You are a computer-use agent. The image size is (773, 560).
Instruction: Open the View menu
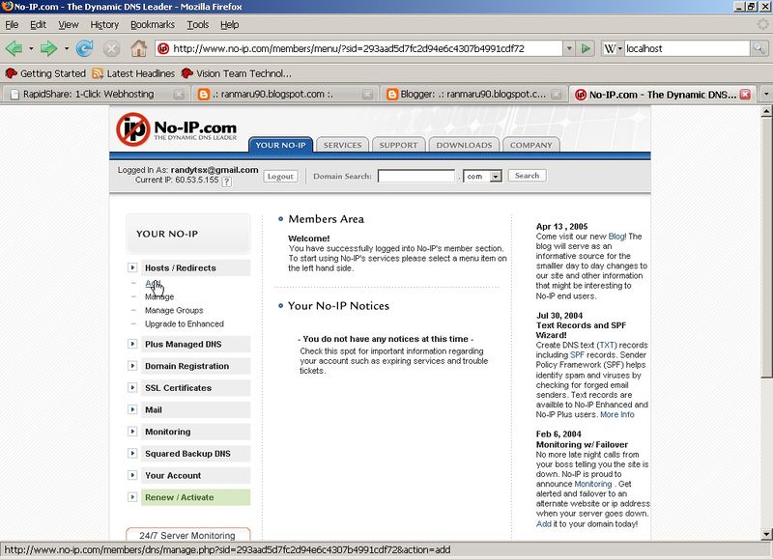click(x=68, y=25)
